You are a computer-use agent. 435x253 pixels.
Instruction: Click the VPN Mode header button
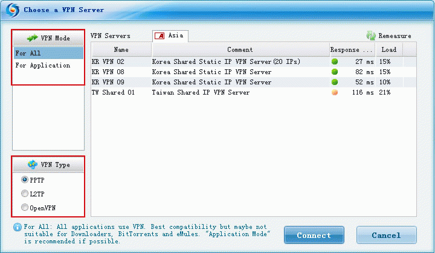[48, 38]
